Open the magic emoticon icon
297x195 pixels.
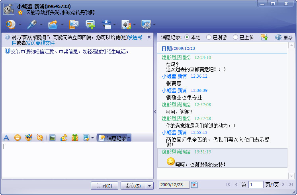coord(29,138)
